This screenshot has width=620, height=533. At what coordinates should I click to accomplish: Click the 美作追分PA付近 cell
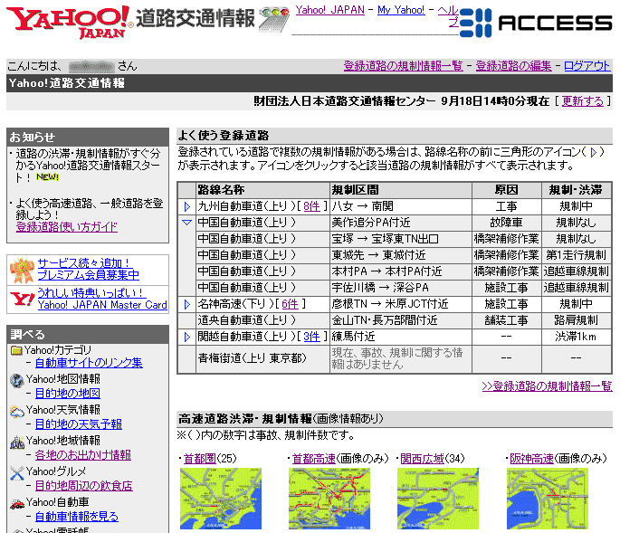coord(401,223)
